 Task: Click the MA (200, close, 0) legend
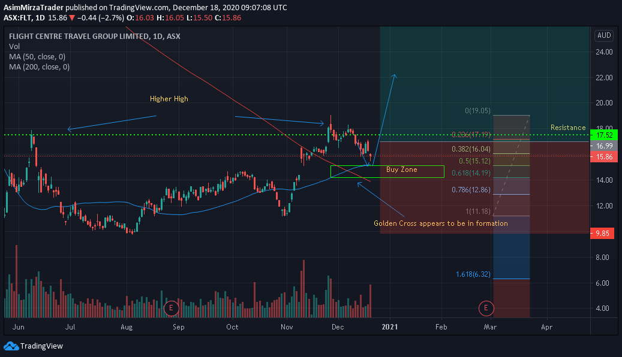pos(39,67)
